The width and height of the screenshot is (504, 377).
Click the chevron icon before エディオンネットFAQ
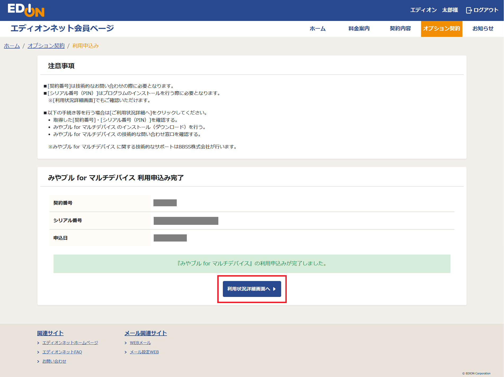38,352
